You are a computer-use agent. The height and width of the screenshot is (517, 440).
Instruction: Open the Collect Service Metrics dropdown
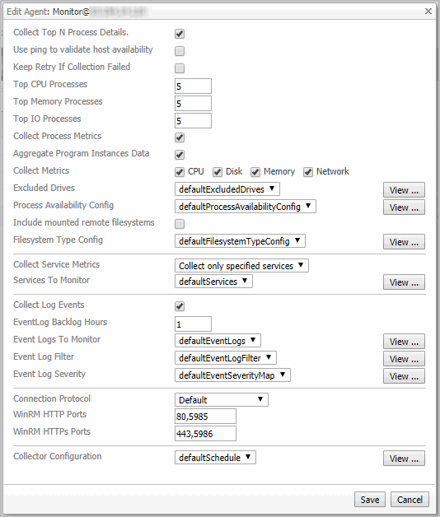tap(241, 266)
